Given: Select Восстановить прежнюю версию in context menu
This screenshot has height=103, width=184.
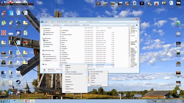Looking at the screenshot, I should [74, 74].
